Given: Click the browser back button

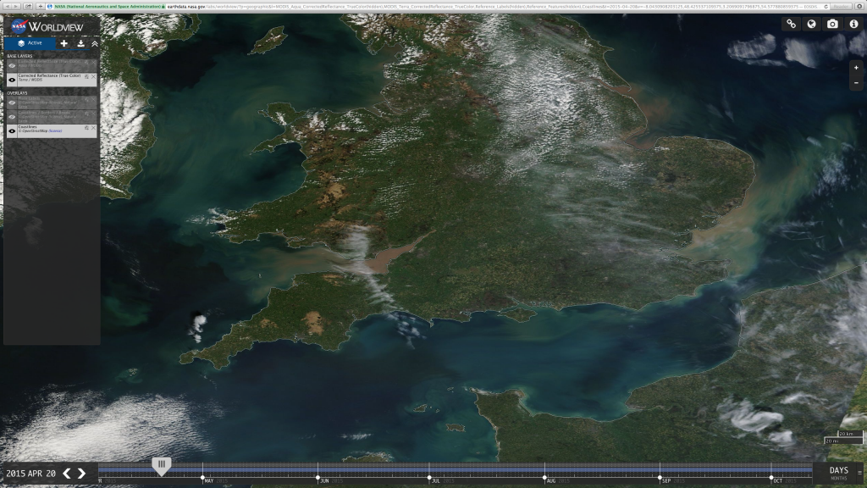Looking at the screenshot, I should [7, 7].
